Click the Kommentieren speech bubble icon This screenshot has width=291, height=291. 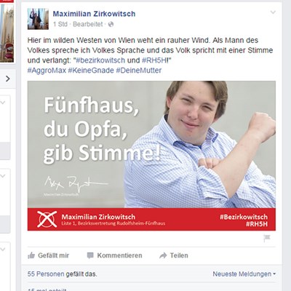(90, 255)
